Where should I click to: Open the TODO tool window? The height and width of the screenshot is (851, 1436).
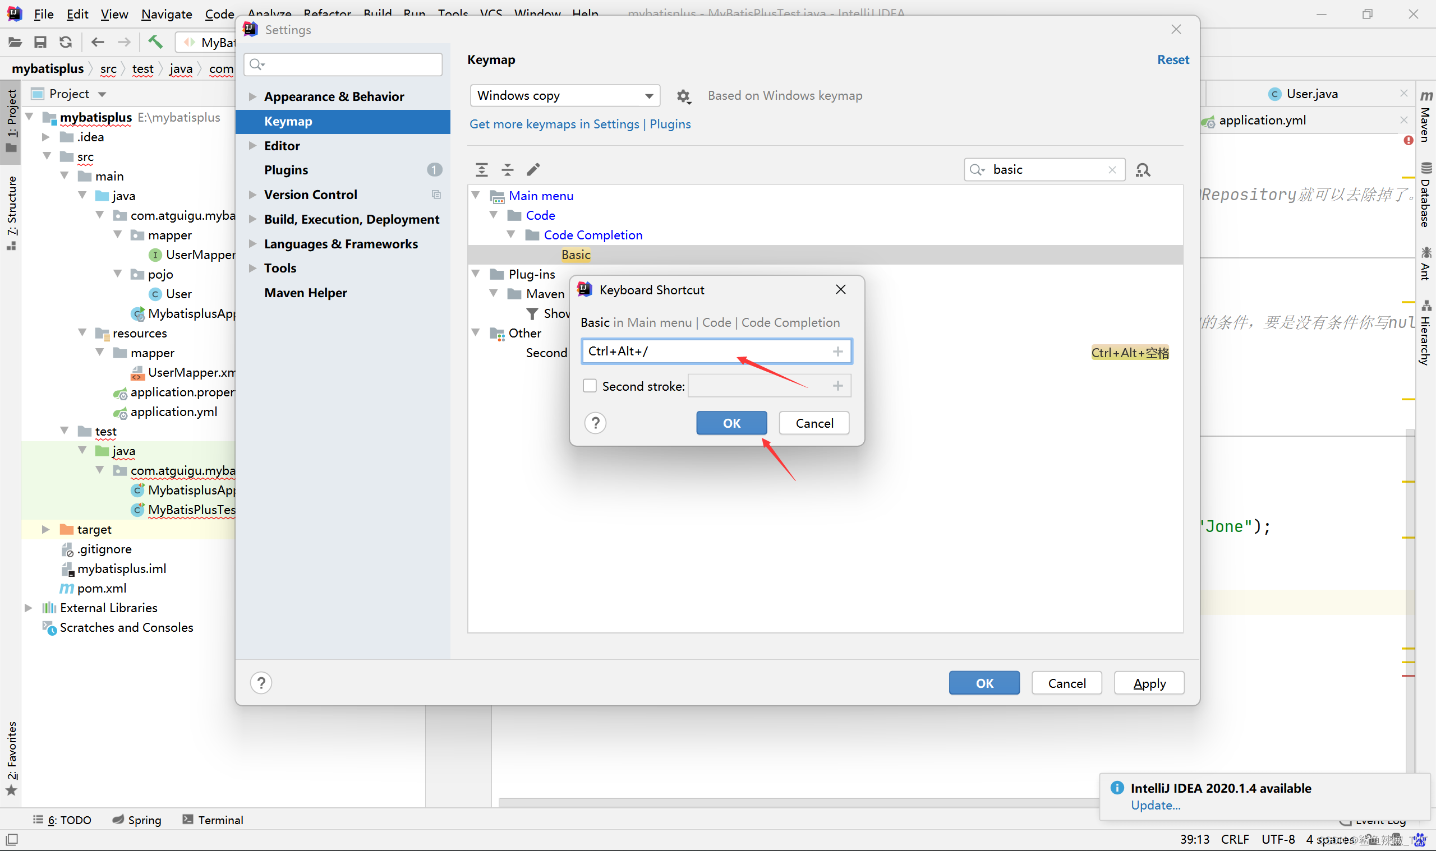click(x=62, y=820)
